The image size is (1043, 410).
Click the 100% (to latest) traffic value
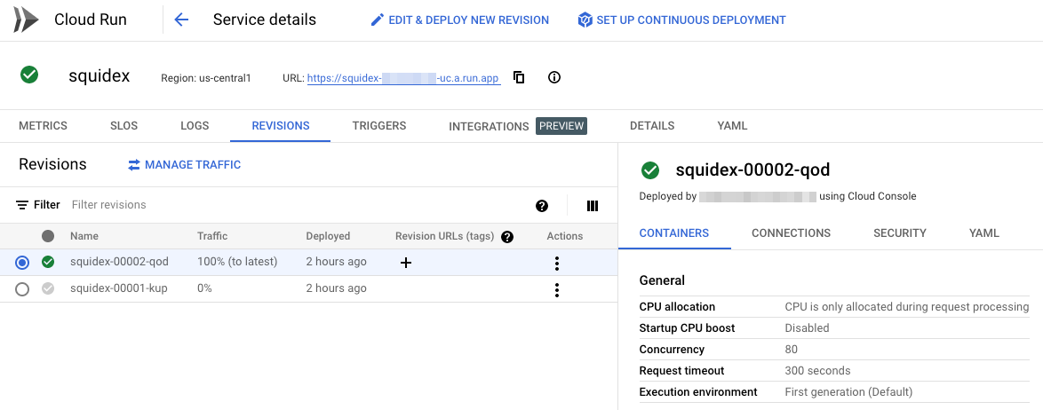237,262
